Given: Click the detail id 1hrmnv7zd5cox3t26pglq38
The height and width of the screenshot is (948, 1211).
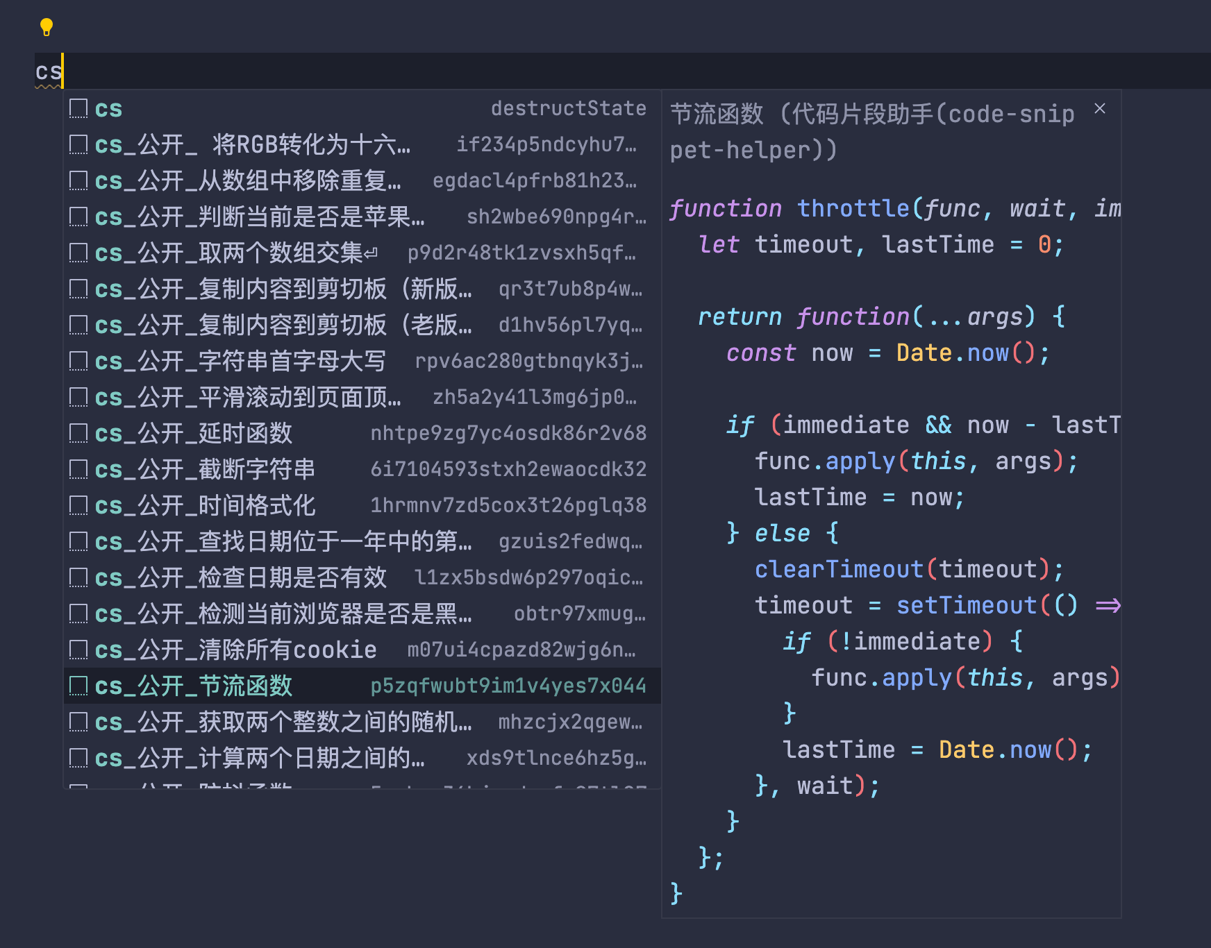Looking at the screenshot, I should coord(508,505).
